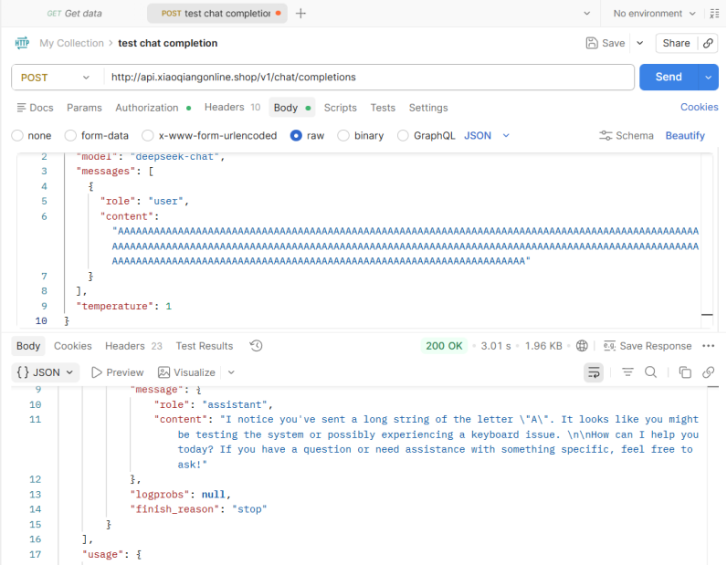Open the request Body tab
727x565 pixels.
point(292,108)
